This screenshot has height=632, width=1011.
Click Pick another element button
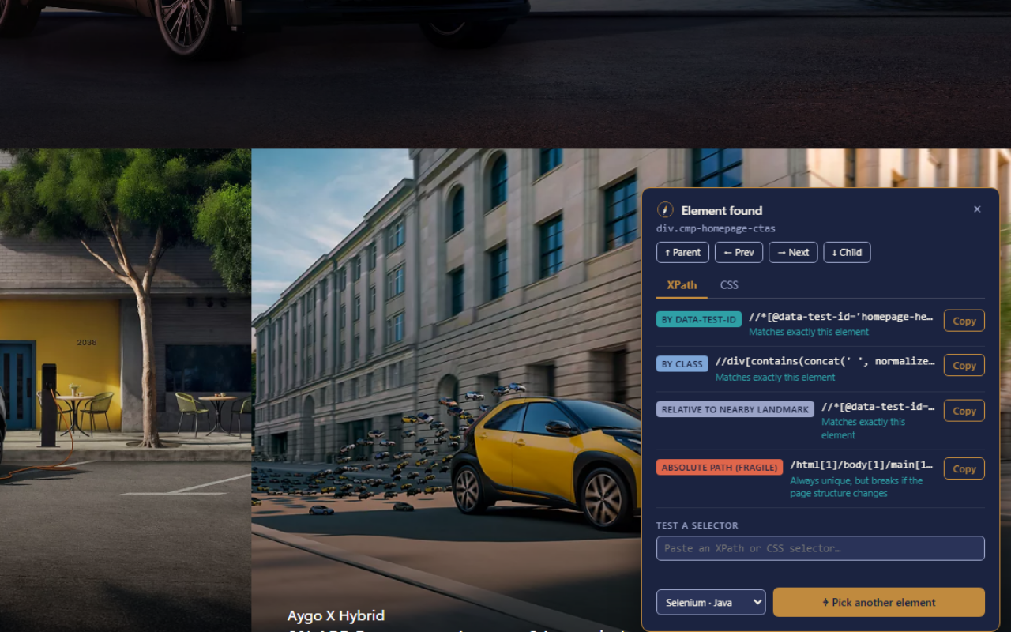(879, 602)
